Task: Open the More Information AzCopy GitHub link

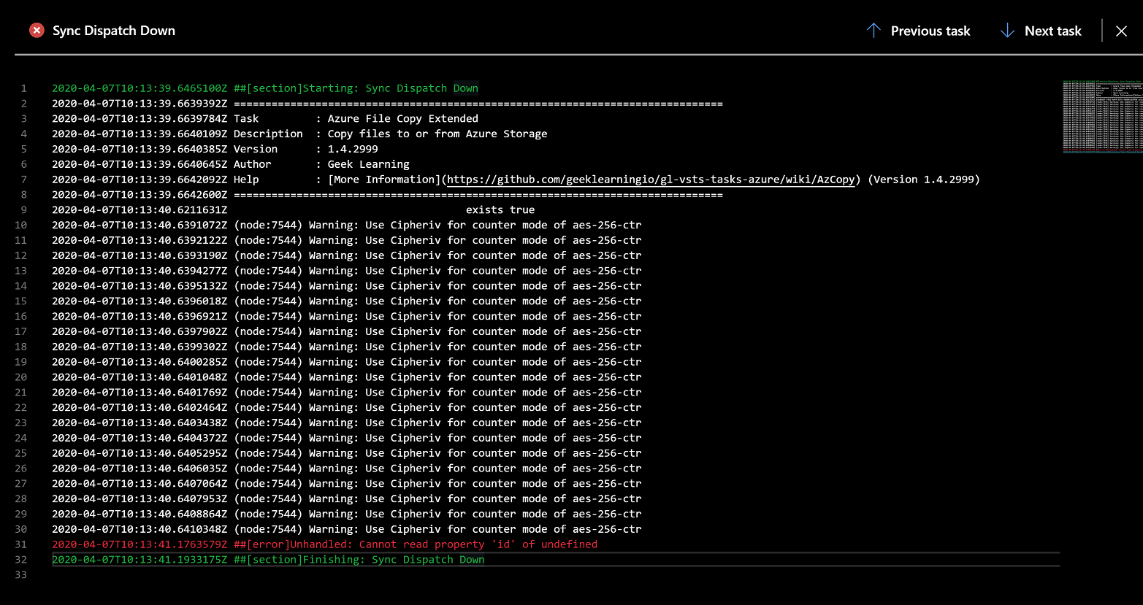Action: 650,179
